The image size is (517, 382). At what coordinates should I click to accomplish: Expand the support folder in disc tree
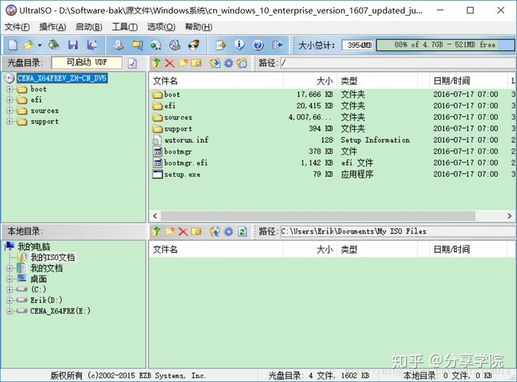pos(9,121)
